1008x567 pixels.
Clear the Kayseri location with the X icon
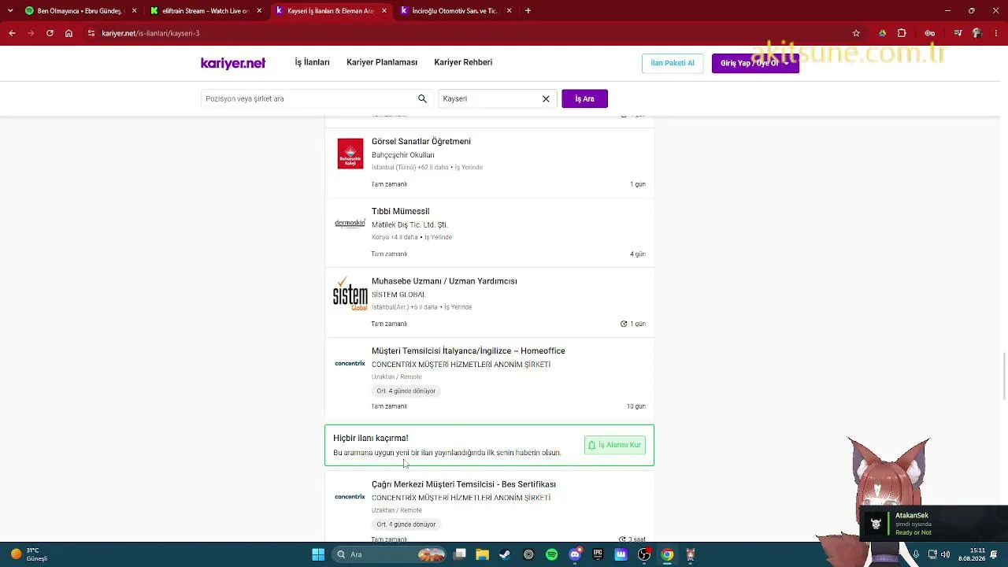[546, 99]
